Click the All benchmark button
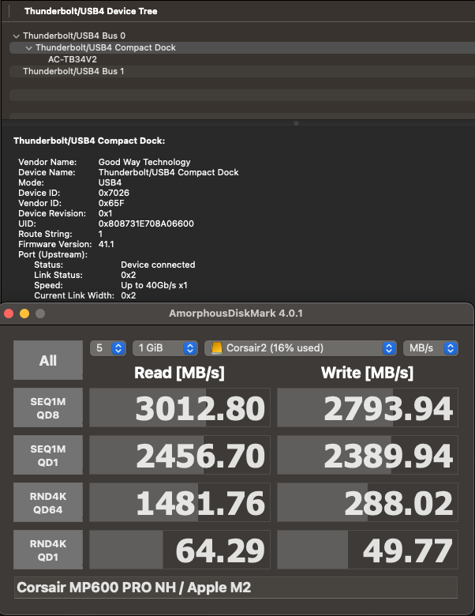 [48, 360]
